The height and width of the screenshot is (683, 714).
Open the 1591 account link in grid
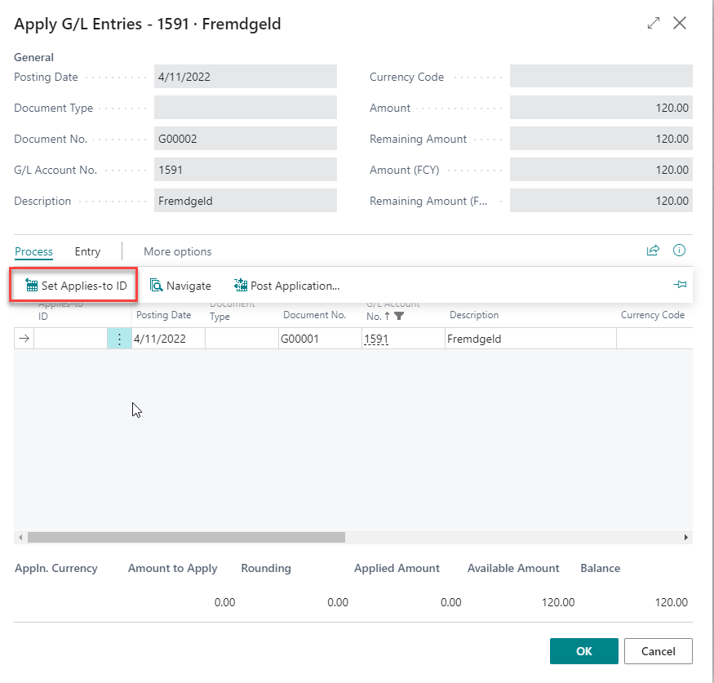(375, 339)
